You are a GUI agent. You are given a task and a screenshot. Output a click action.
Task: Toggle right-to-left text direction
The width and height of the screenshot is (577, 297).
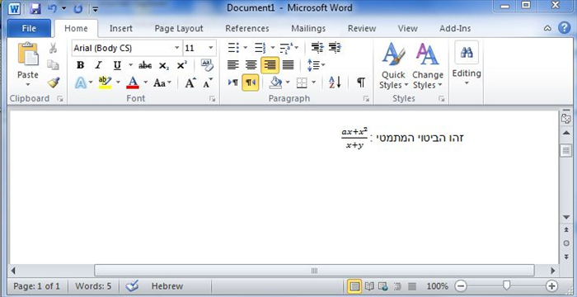(x=251, y=82)
